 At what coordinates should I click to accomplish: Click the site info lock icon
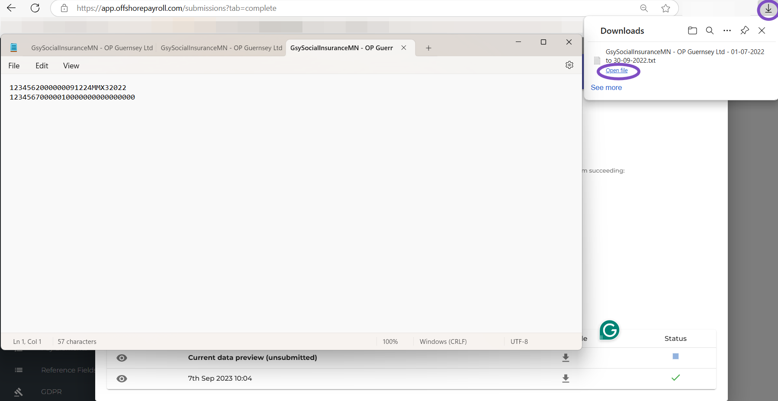tap(64, 8)
